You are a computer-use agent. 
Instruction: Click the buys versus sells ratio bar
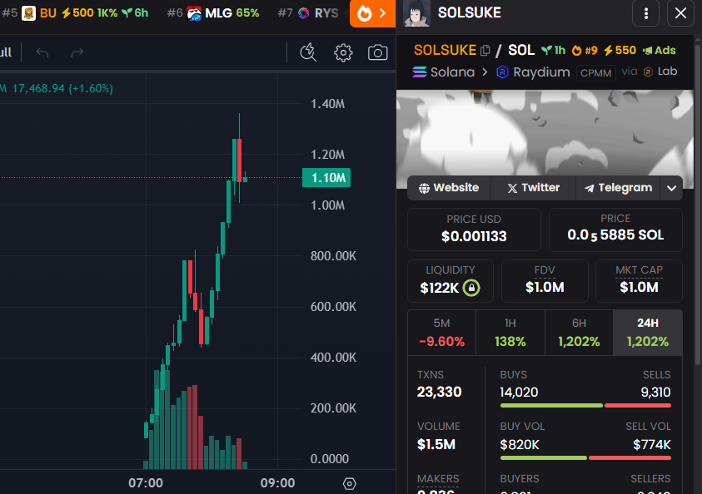tap(585, 406)
